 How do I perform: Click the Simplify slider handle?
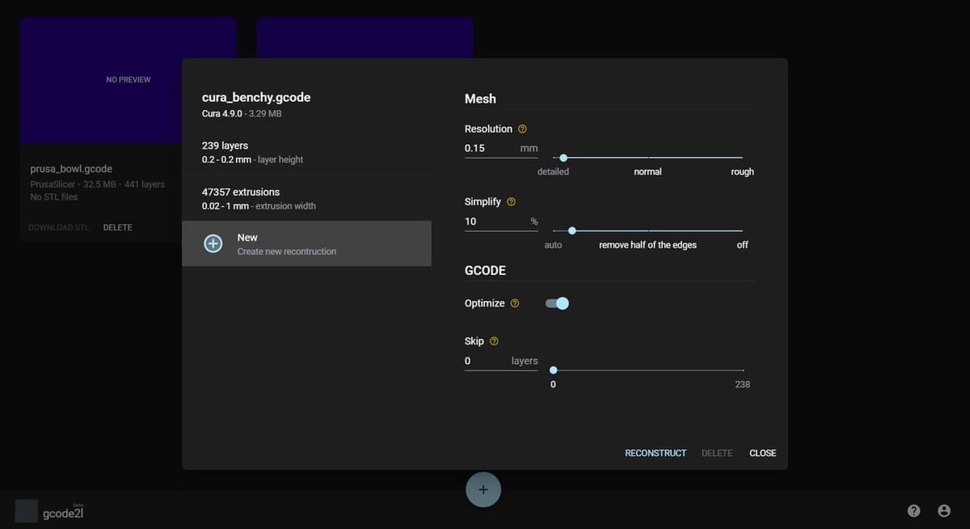[x=571, y=231]
